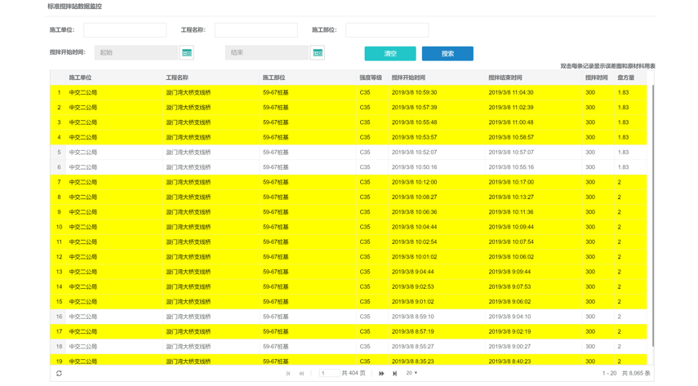Focus the 施工部位 input field
Viewport: 698px width, 386px height.
(x=386, y=30)
